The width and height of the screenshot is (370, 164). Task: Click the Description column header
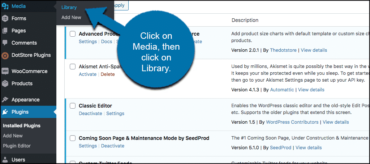point(245,20)
